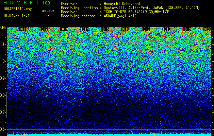Click the 1619 time label
The height and width of the screenshot is (136, 214).
(x=187, y=29)
